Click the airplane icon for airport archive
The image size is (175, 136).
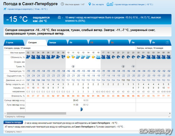click(5, 9)
